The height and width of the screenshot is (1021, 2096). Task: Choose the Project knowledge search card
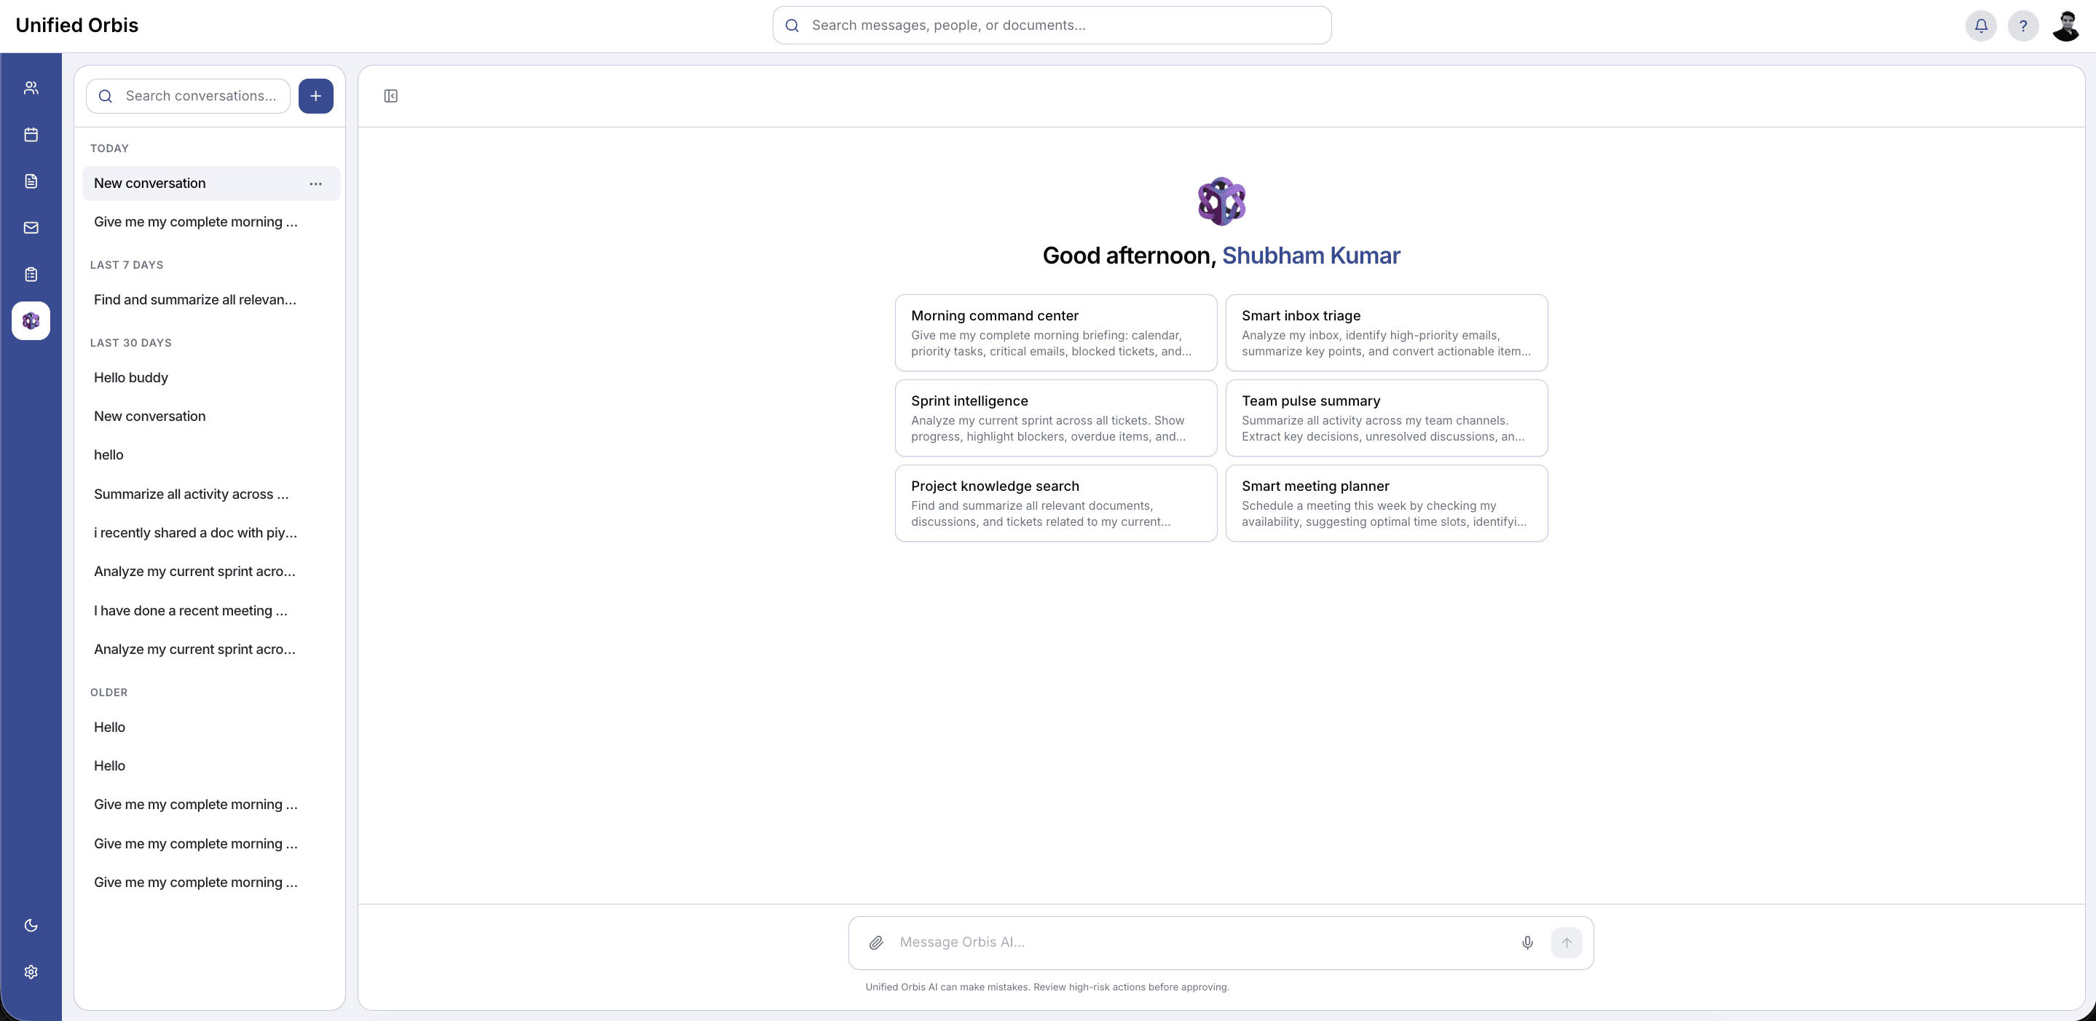tap(1056, 504)
